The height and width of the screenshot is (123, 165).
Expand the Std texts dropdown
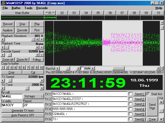click(33, 96)
